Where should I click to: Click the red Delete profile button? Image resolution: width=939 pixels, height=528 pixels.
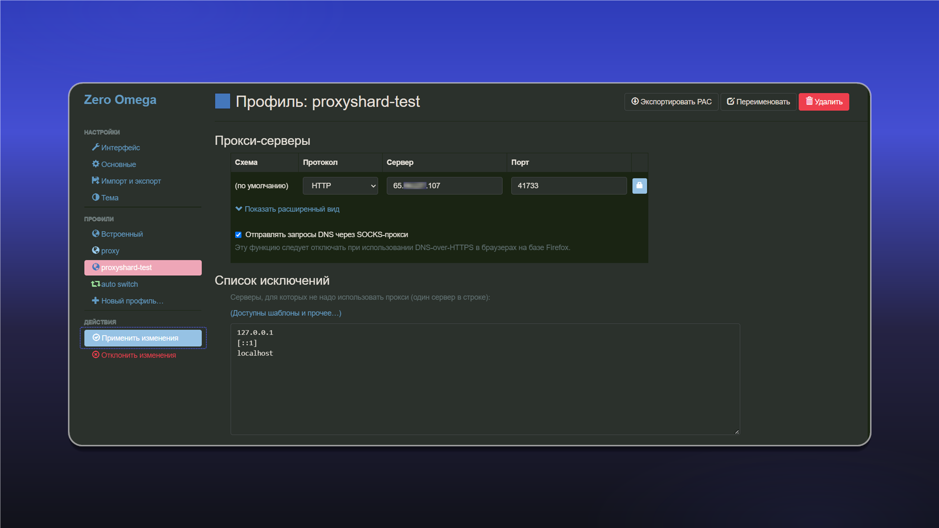point(824,102)
